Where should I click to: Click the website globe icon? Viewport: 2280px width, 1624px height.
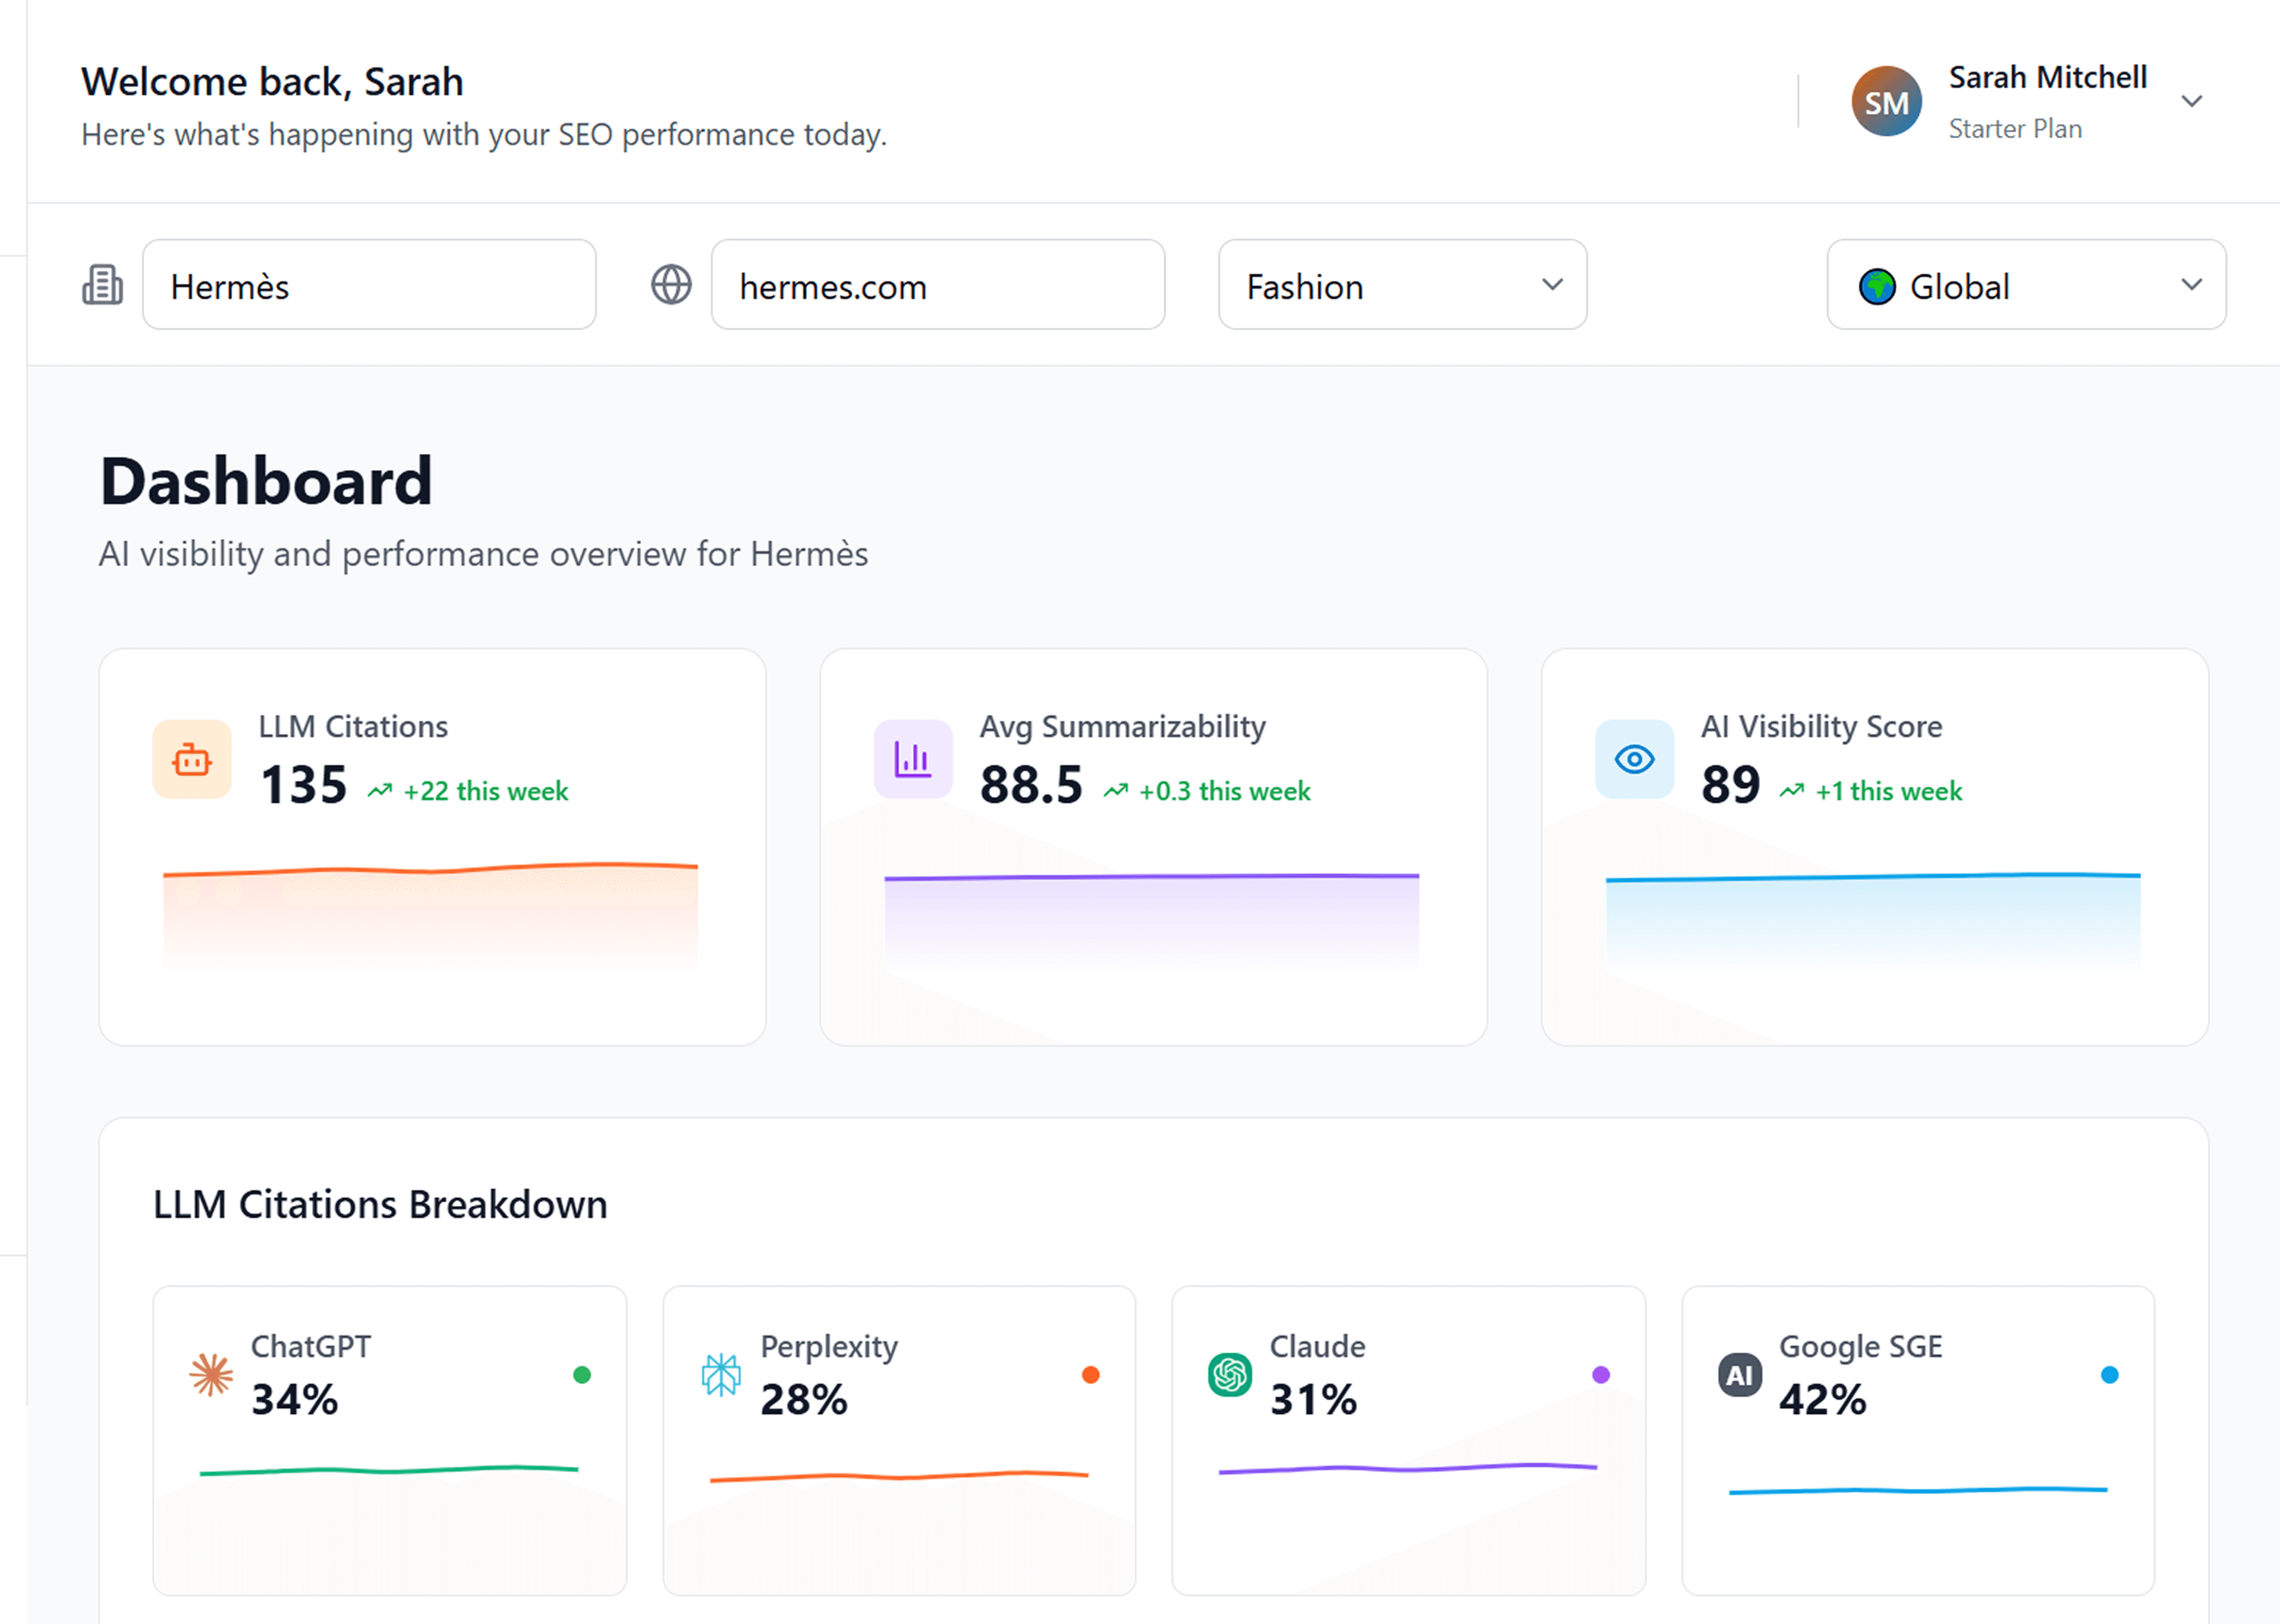(671, 285)
